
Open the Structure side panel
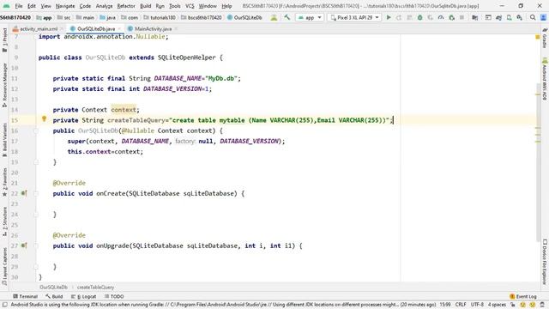click(x=4, y=221)
